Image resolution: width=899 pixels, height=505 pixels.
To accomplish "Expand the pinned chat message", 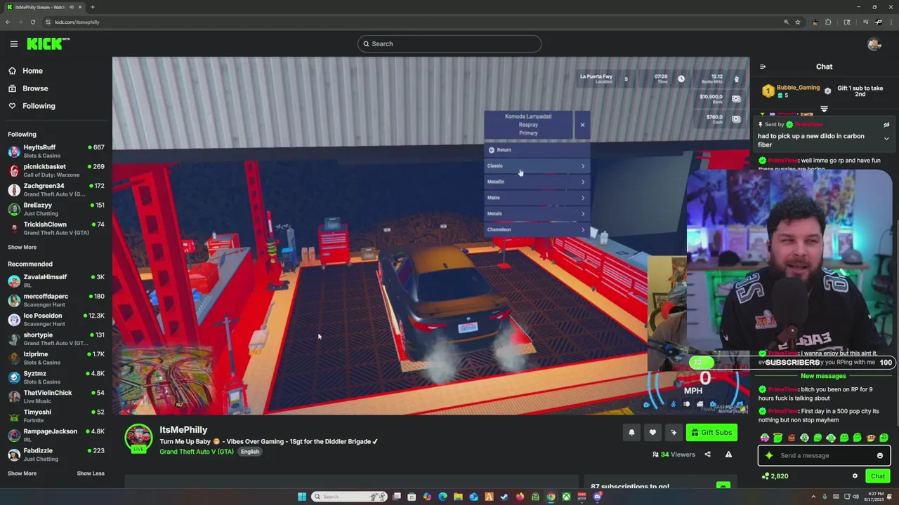I will tap(886, 139).
